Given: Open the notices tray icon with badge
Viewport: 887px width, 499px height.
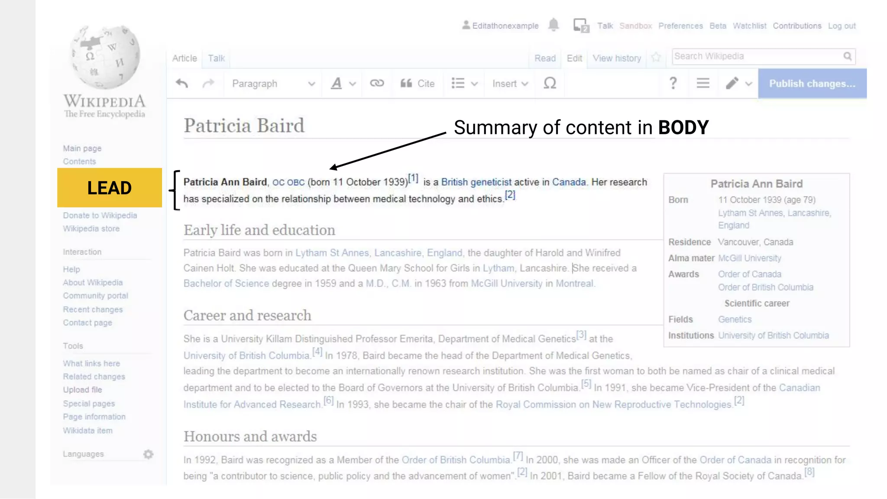Looking at the screenshot, I should (581, 26).
